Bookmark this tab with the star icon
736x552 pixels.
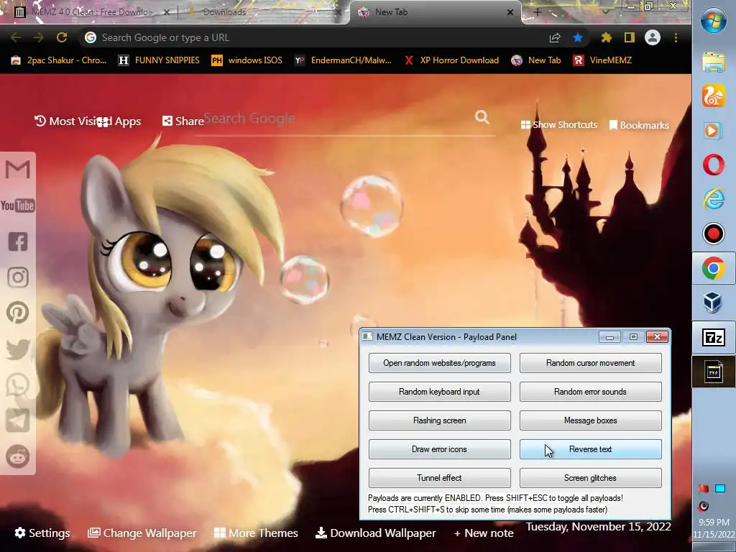click(x=578, y=37)
